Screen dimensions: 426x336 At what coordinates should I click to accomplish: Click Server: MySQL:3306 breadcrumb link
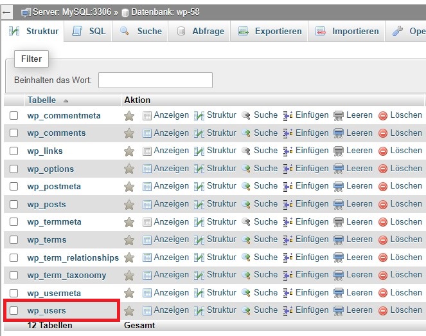72,12
